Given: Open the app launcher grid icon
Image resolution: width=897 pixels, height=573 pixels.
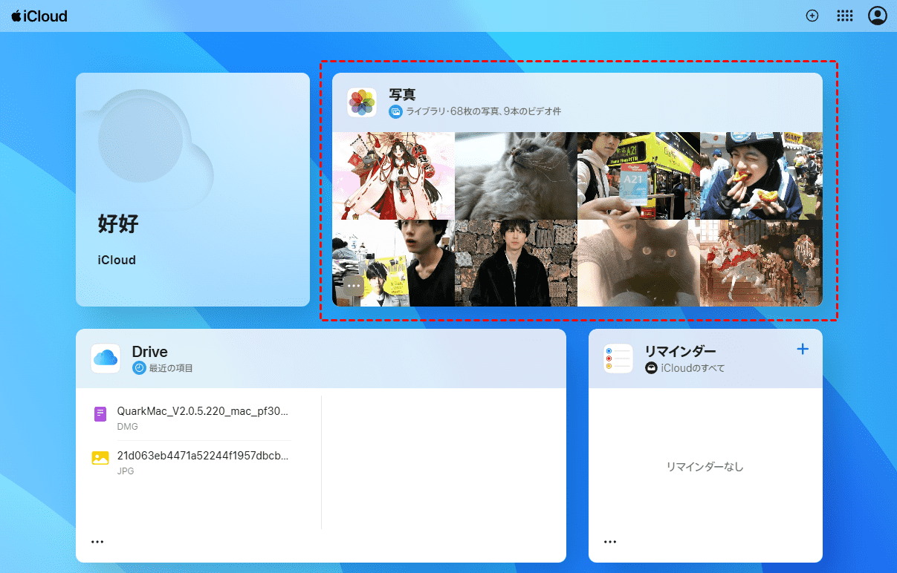Looking at the screenshot, I should click(x=845, y=16).
